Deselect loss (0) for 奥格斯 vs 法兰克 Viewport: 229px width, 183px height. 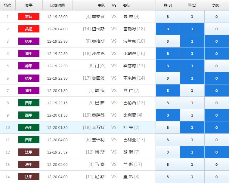click(217, 41)
